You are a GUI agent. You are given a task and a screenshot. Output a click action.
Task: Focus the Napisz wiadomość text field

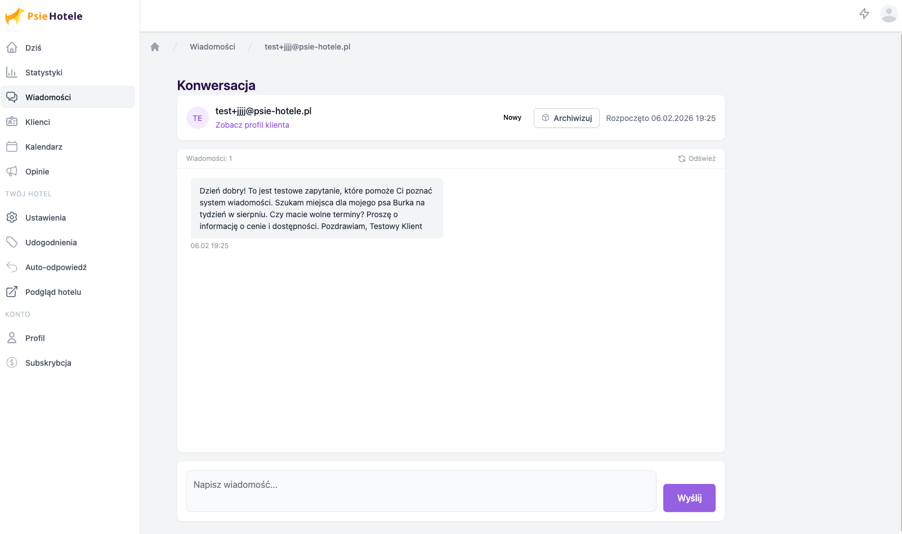421,491
